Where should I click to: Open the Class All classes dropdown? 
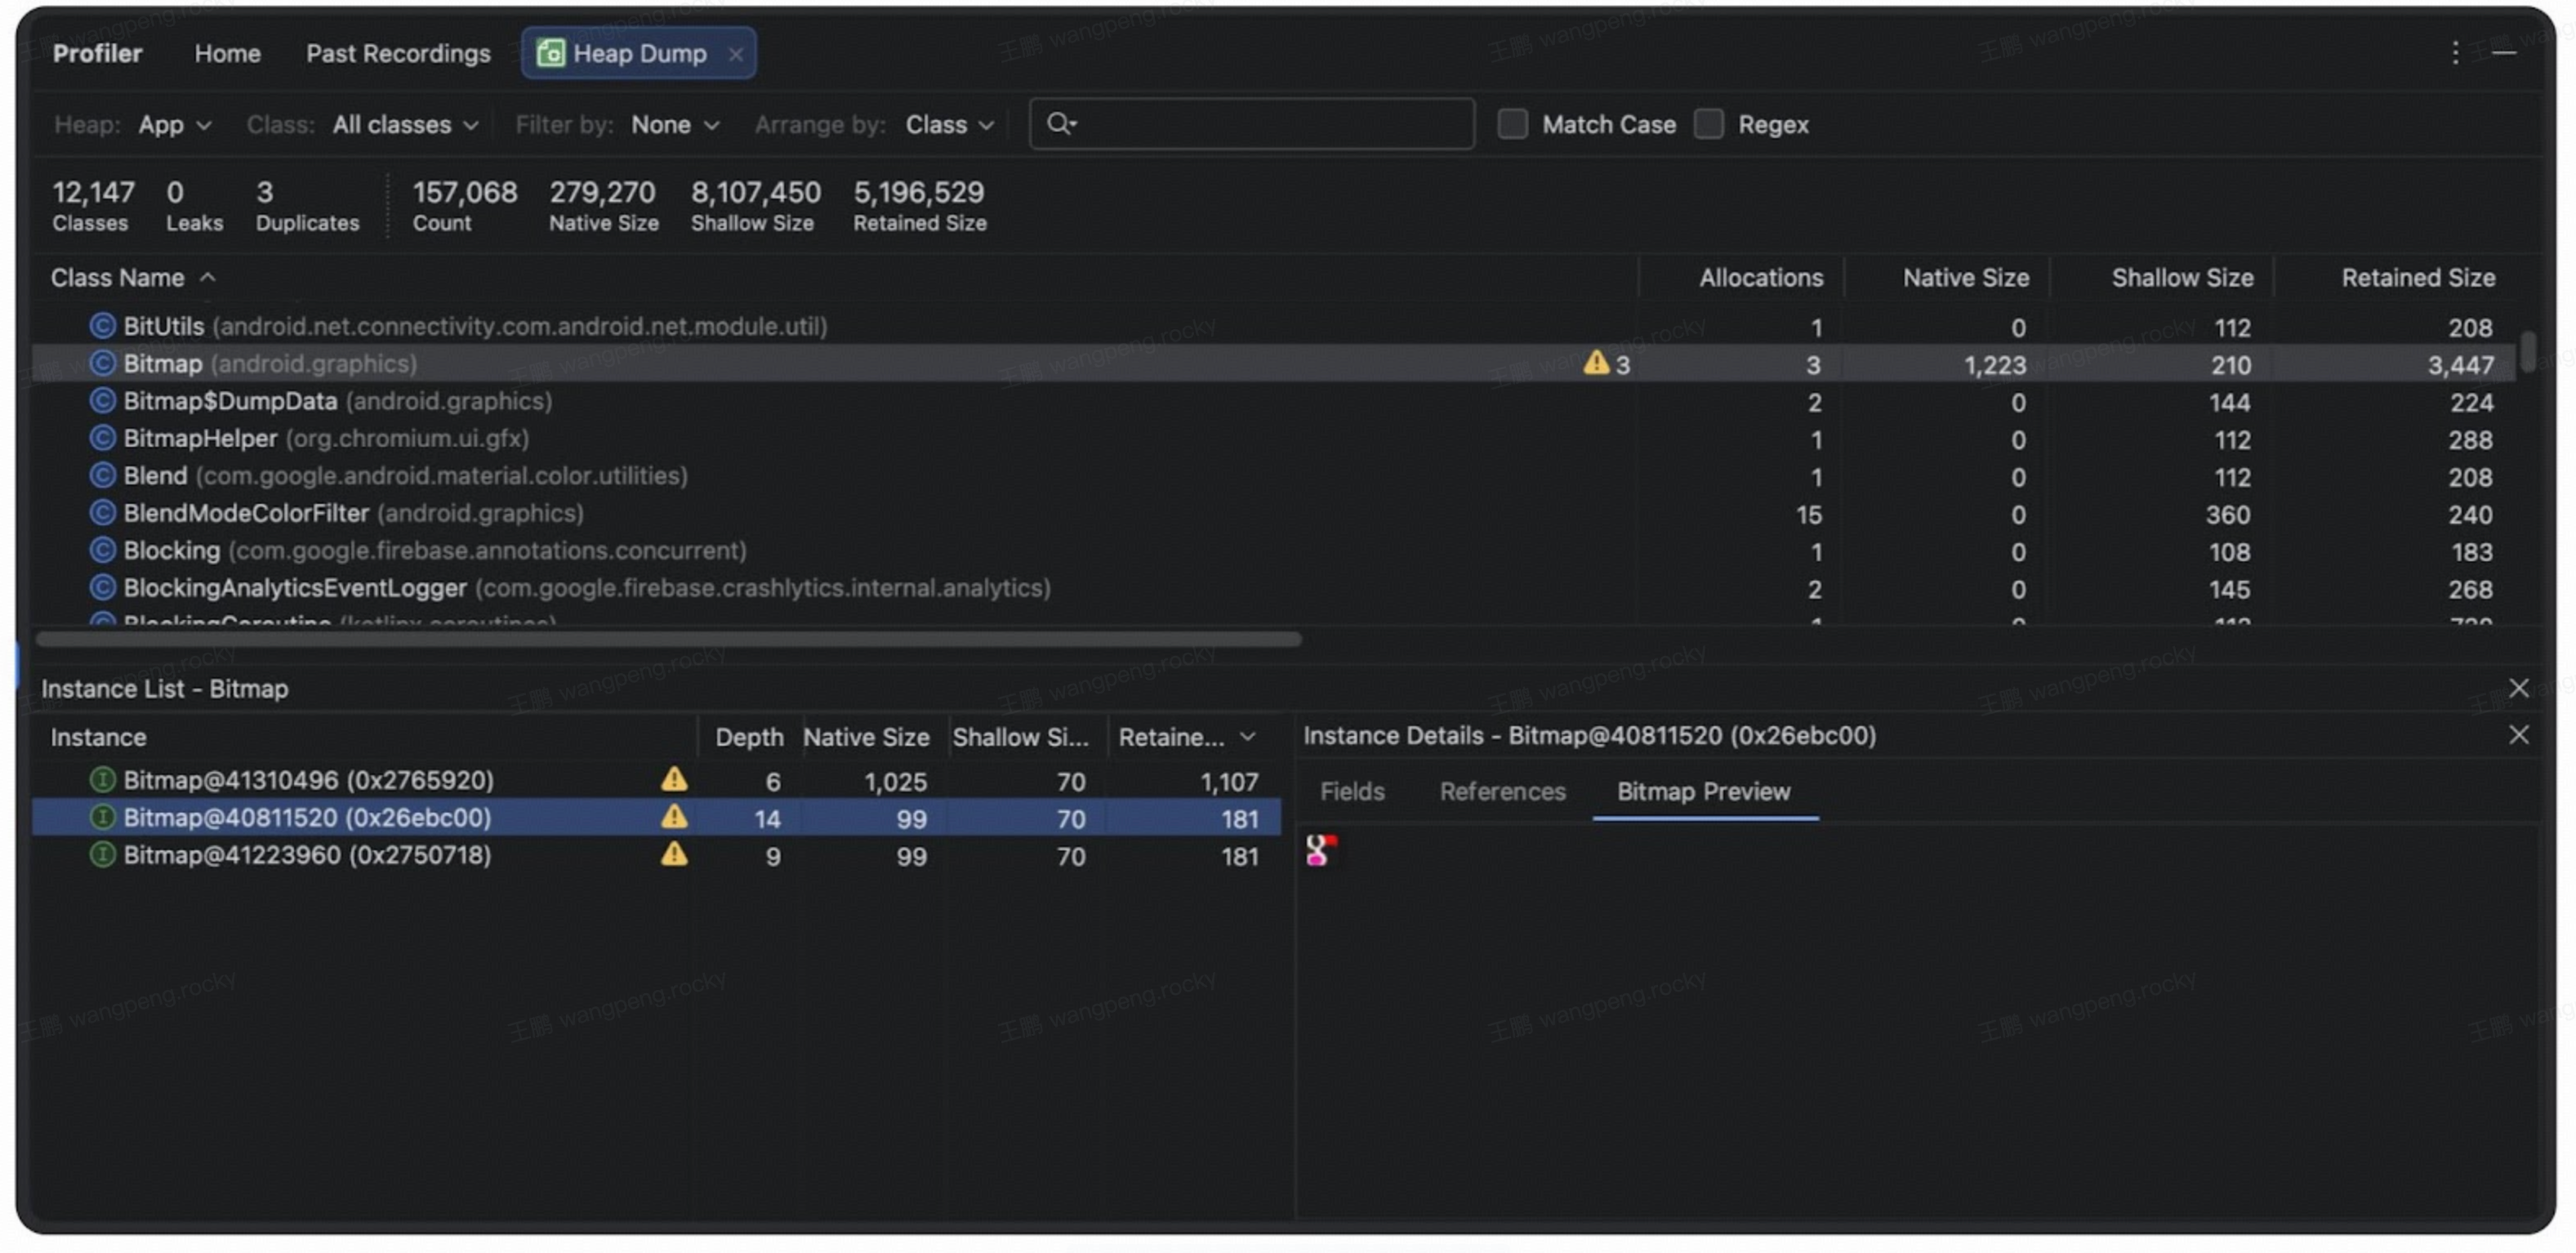click(405, 125)
